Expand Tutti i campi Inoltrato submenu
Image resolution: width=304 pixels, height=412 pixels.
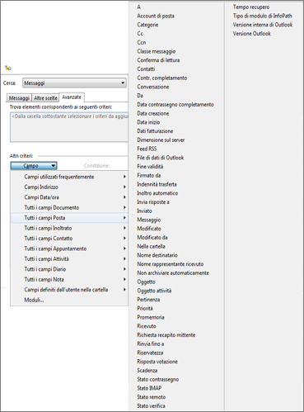click(69, 228)
